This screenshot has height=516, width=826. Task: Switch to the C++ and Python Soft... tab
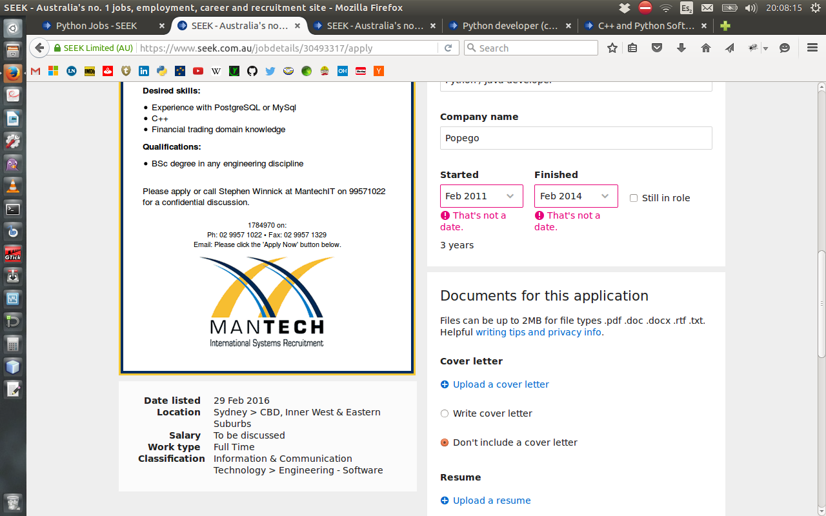pos(647,26)
